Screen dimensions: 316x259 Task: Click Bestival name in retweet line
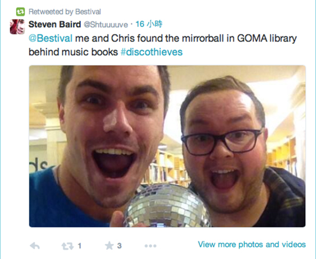pos(88,12)
